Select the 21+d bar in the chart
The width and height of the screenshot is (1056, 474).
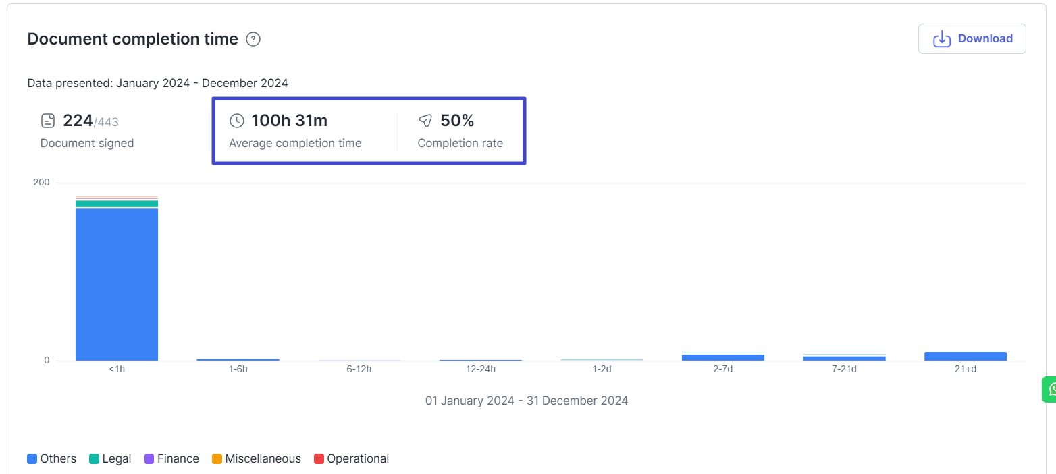click(966, 356)
